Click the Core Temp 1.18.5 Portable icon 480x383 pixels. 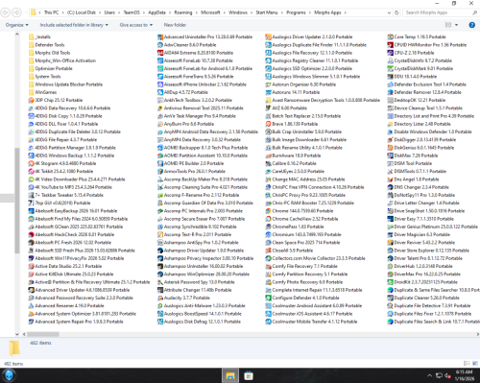click(391, 37)
